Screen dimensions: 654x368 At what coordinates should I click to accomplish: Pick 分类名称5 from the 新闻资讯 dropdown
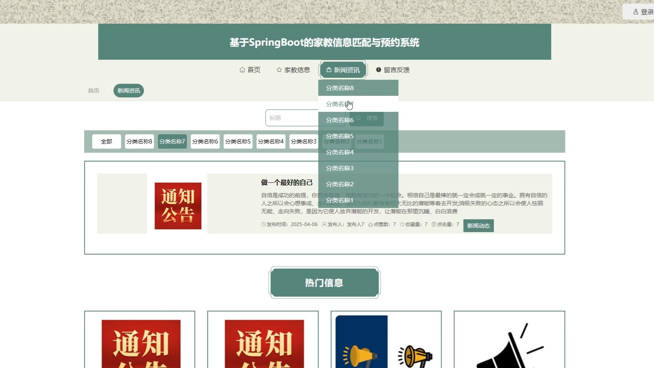point(339,136)
